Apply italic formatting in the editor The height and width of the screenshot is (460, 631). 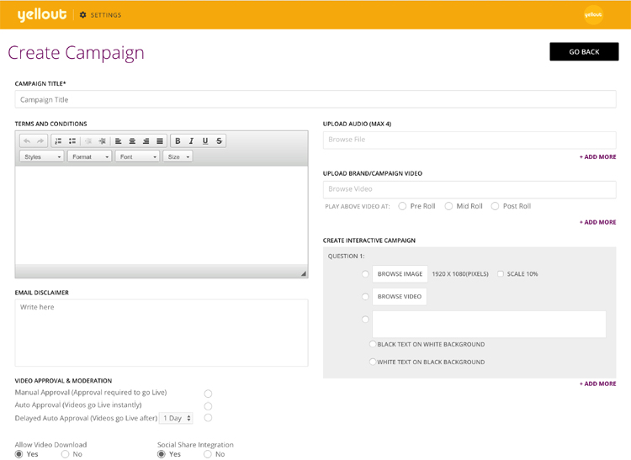coord(192,141)
